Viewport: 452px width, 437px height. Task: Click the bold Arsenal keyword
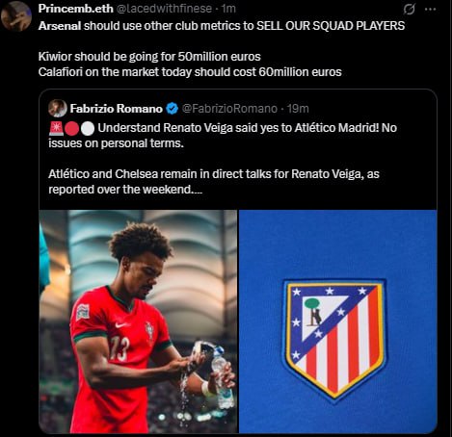[x=60, y=26]
